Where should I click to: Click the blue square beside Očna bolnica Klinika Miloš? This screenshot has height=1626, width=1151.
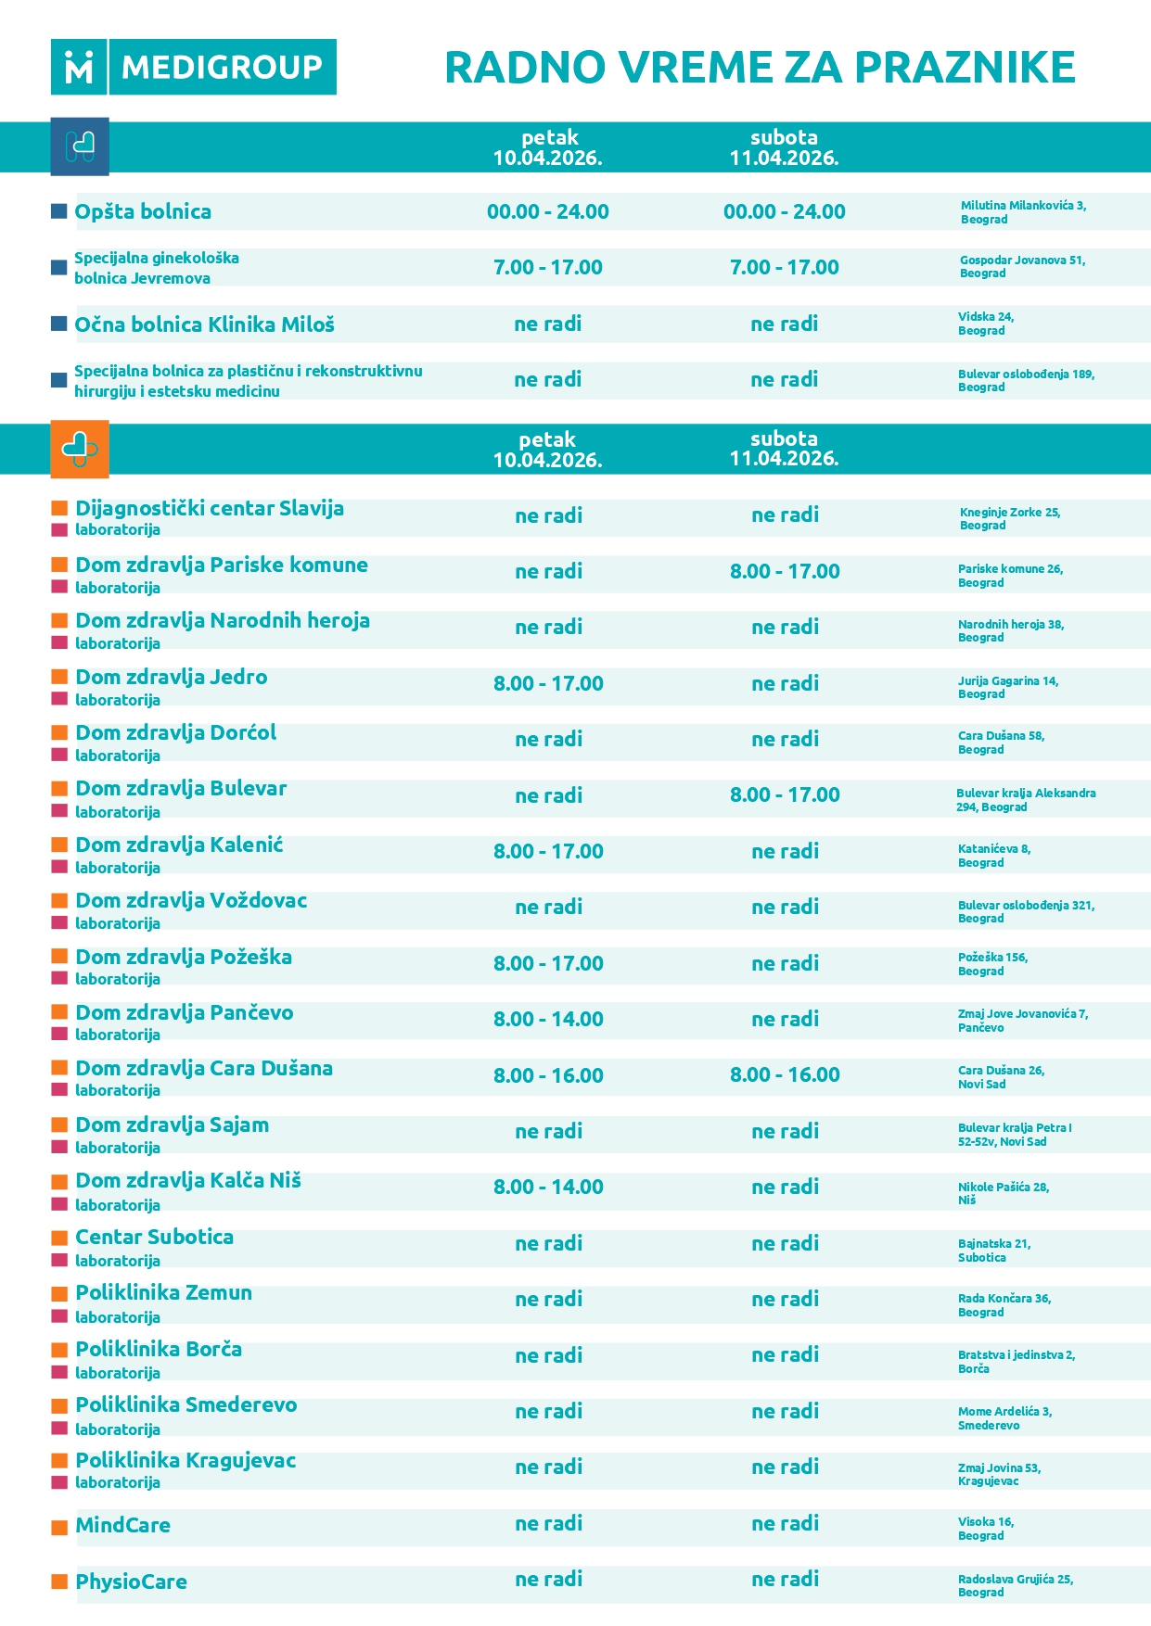pos(59,324)
